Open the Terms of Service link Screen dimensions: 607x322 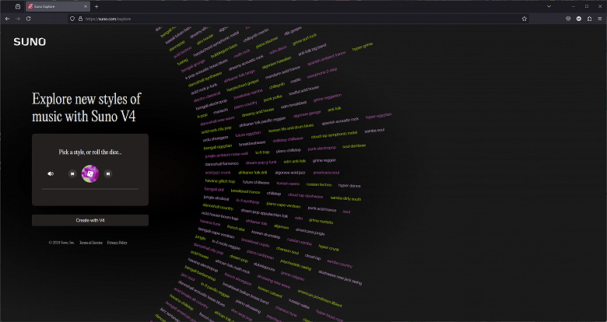(91, 243)
